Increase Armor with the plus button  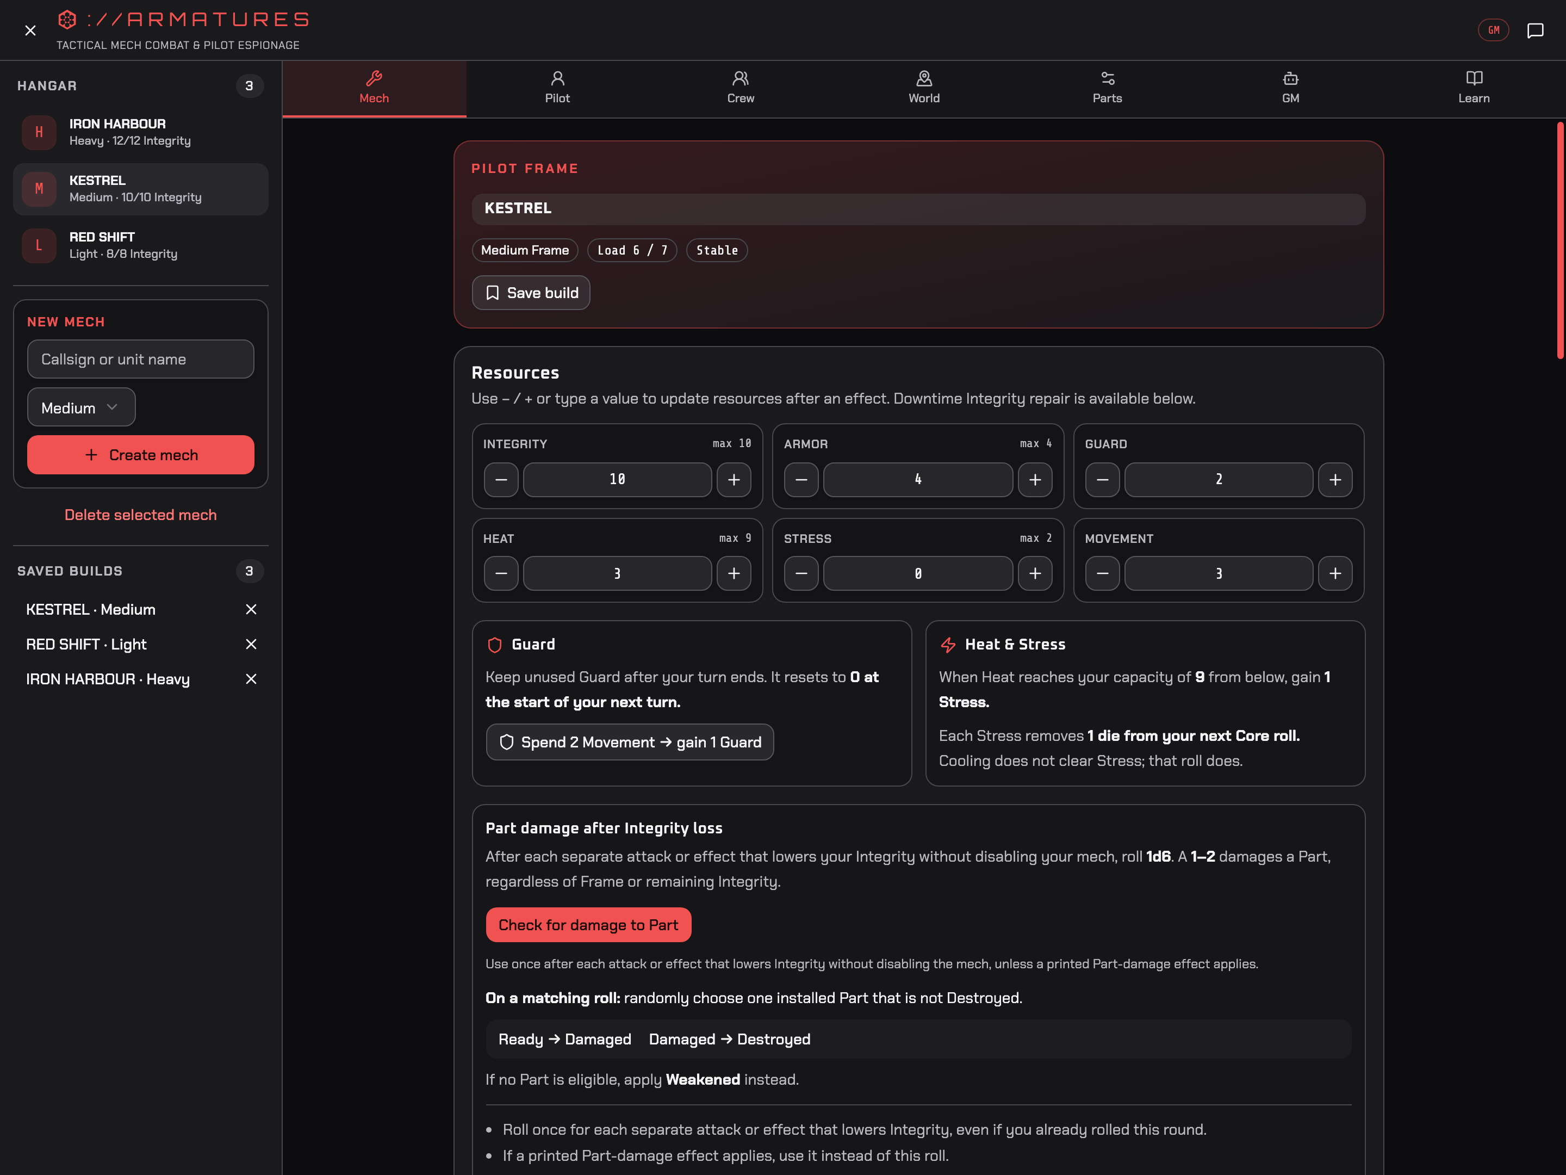pyautogui.click(x=1035, y=479)
